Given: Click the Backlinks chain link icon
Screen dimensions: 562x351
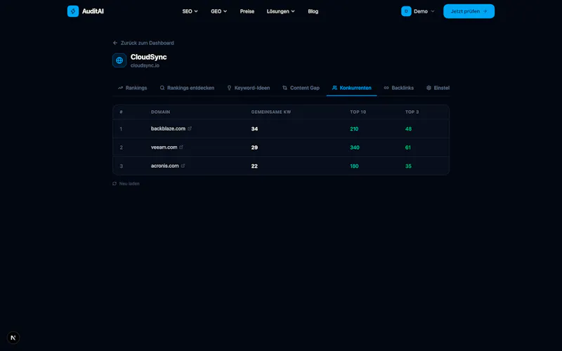Looking at the screenshot, I should tap(386, 88).
